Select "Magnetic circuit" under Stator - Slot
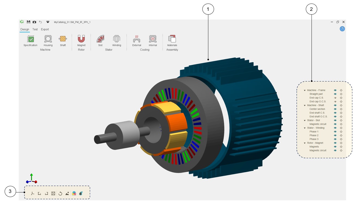This screenshot has width=357, height=203. click(x=318, y=124)
